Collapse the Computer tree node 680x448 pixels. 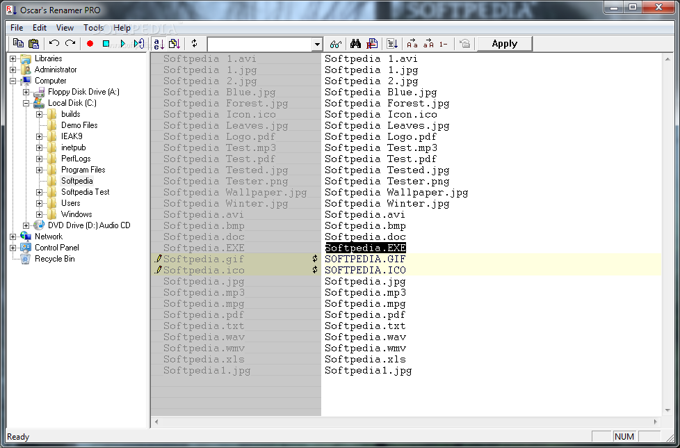13,81
